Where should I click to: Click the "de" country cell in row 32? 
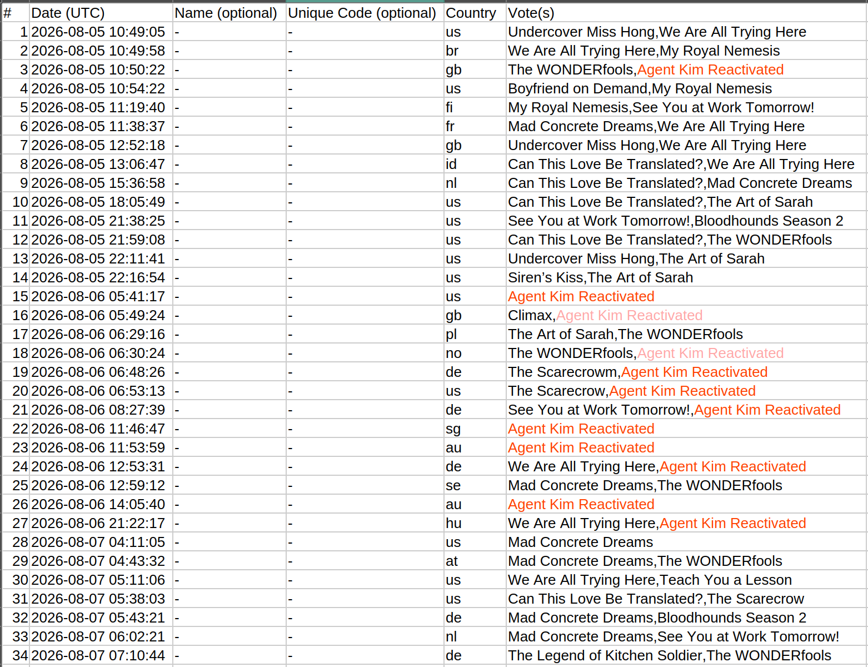pos(475,618)
